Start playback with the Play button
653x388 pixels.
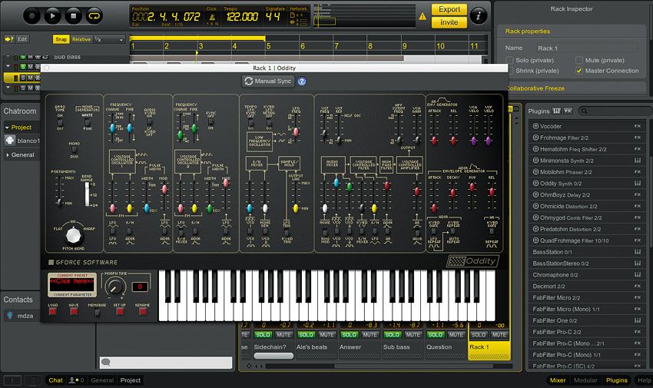[x=52, y=16]
